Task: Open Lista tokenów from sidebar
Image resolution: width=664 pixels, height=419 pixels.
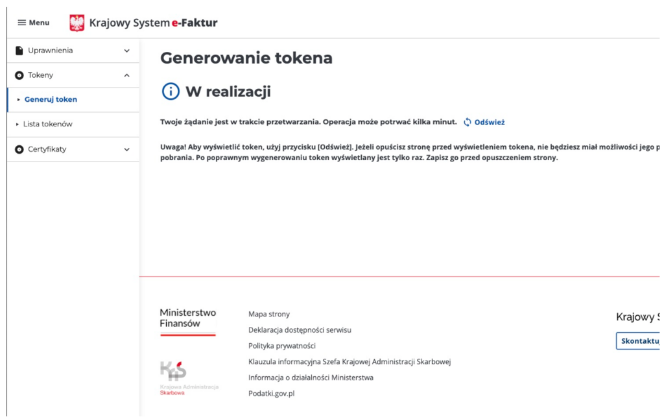Action: 48,124
